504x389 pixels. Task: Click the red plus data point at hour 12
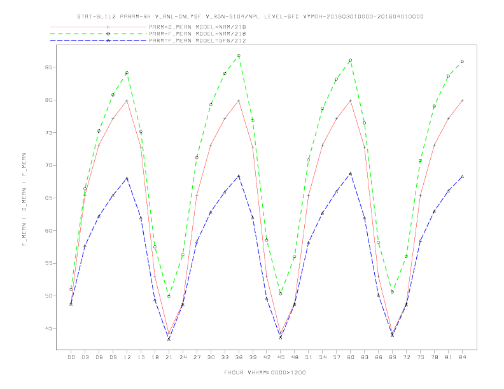pyautogui.click(x=127, y=101)
